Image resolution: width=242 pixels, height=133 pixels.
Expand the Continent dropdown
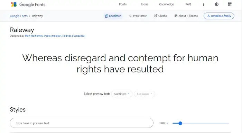tap(122, 94)
